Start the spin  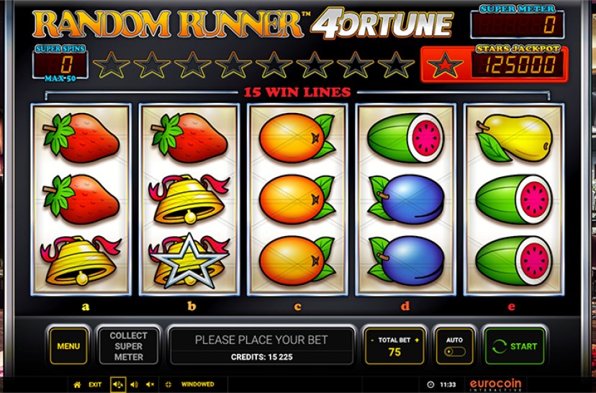click(515, 346)
